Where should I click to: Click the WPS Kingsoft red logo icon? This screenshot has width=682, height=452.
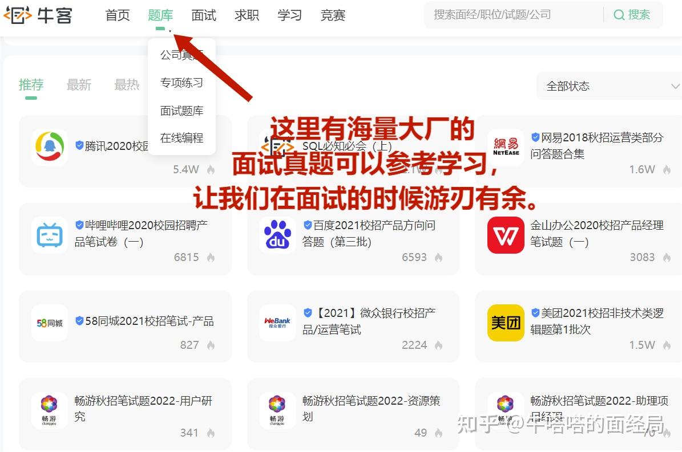pyautogui.click(x=506, y=235)
